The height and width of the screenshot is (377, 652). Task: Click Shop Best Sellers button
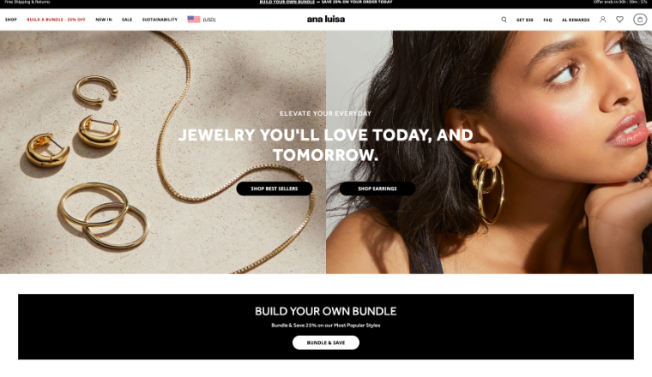275,188
